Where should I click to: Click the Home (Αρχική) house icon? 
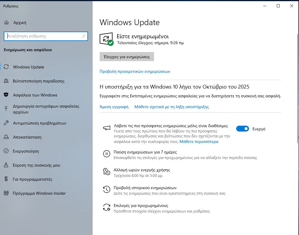pos(6,23)
